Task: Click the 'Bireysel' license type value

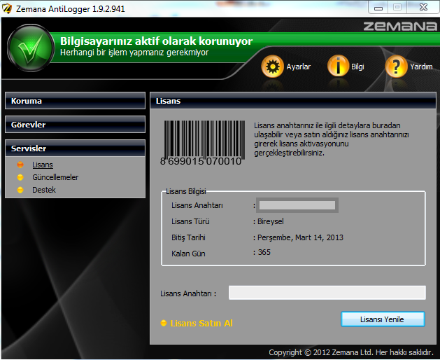Action: tap(271, 221)
